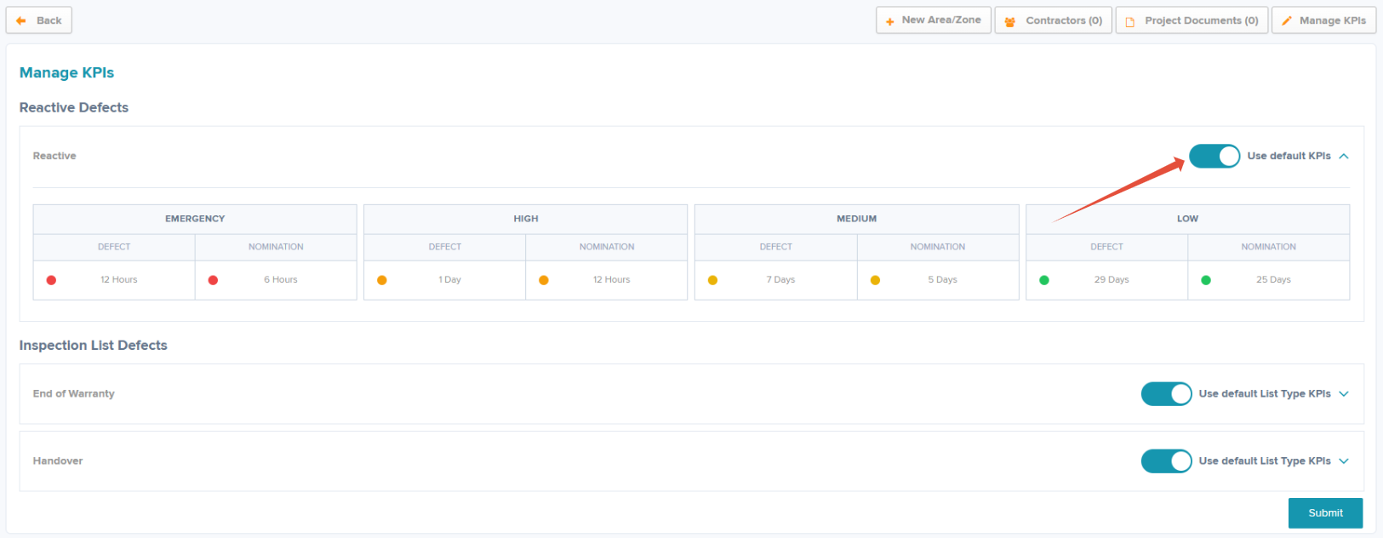Screen dimensions: 1383x538
Task: Click the Reactive row label
Action: click(54, 156)
